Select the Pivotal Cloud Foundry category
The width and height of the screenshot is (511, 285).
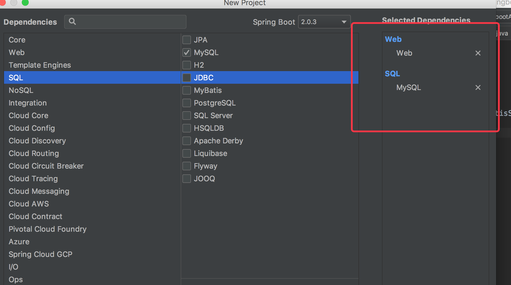pyautogui.click(x=47, y=229)
